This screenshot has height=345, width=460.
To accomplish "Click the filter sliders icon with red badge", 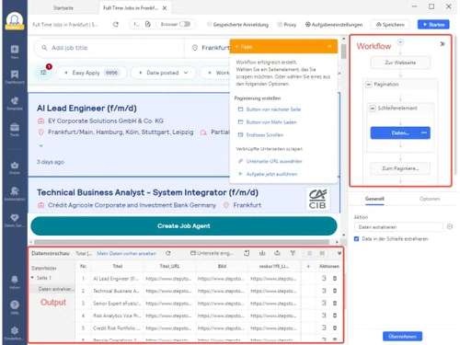I will point(43,73).
